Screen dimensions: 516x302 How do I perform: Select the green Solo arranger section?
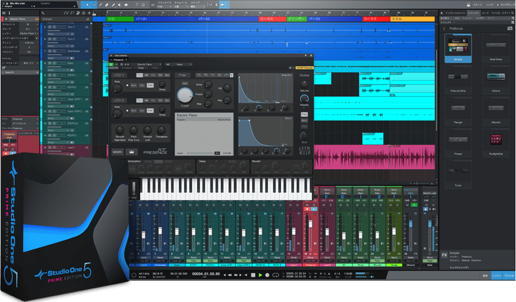pos(120,19)
